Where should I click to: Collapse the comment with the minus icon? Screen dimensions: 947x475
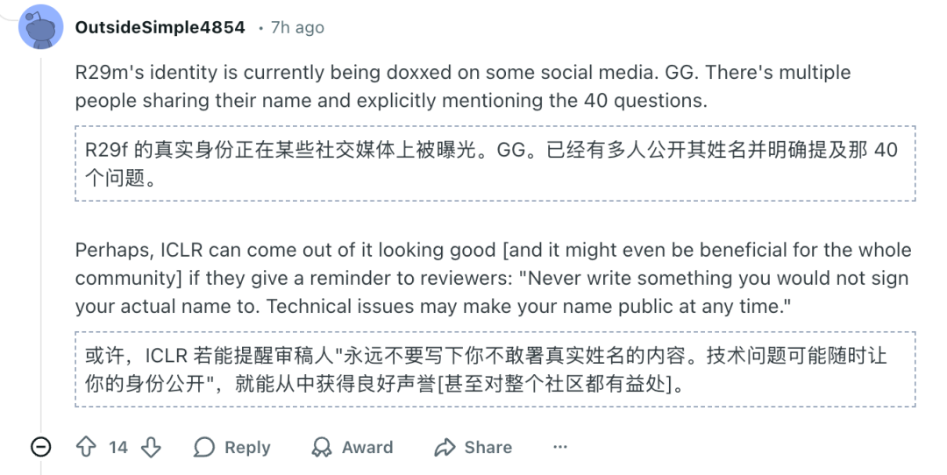[x=40, y=447]
